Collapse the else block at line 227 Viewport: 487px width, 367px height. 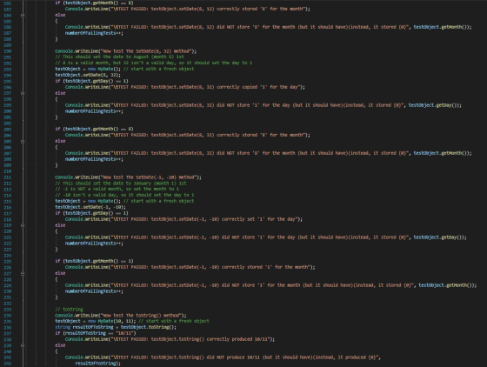[x=23, y=274]
